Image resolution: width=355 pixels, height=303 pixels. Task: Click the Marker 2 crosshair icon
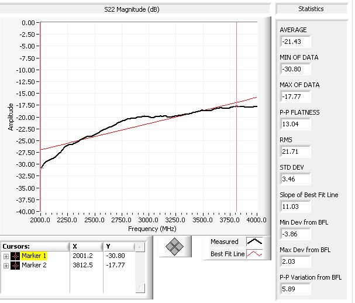point(15,266)
